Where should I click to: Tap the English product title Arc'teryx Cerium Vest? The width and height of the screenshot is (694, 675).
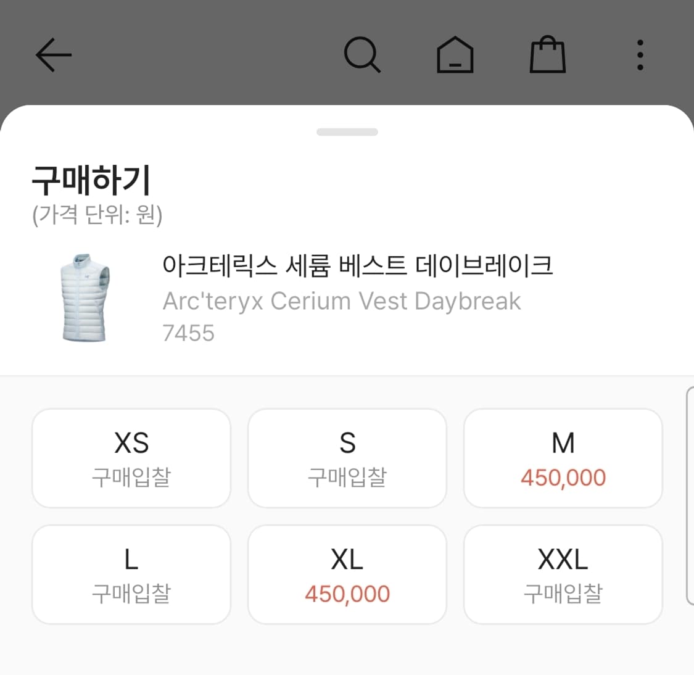tap(342, 301)
